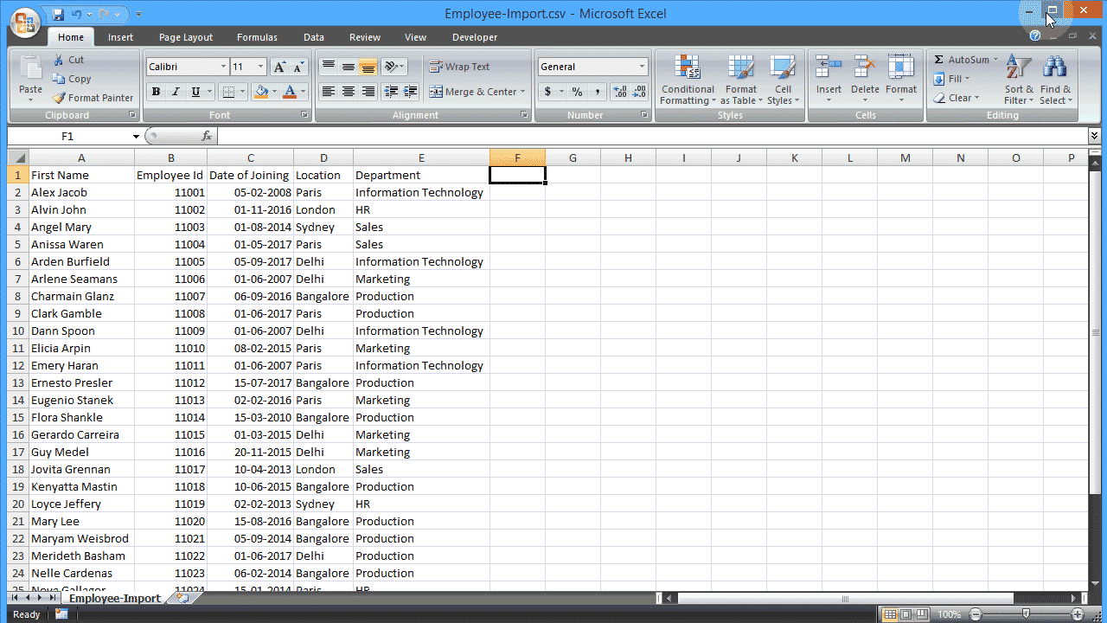Image resolution: width=1107 pixels, height=623 pixels.
Task: Switch to the Formulas ribbon tab
Action: [x=257, y=36]
